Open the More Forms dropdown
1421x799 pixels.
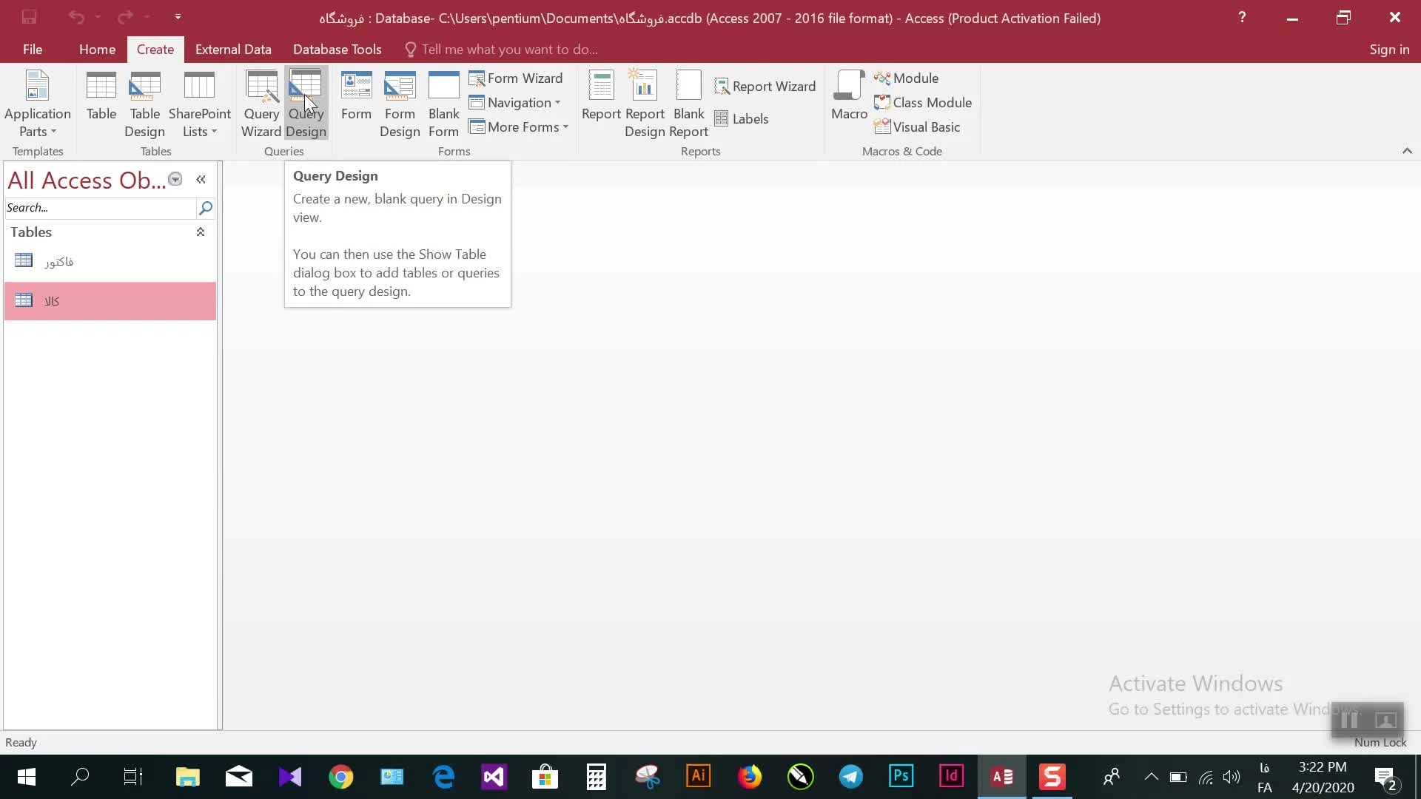tap(519, 127)
